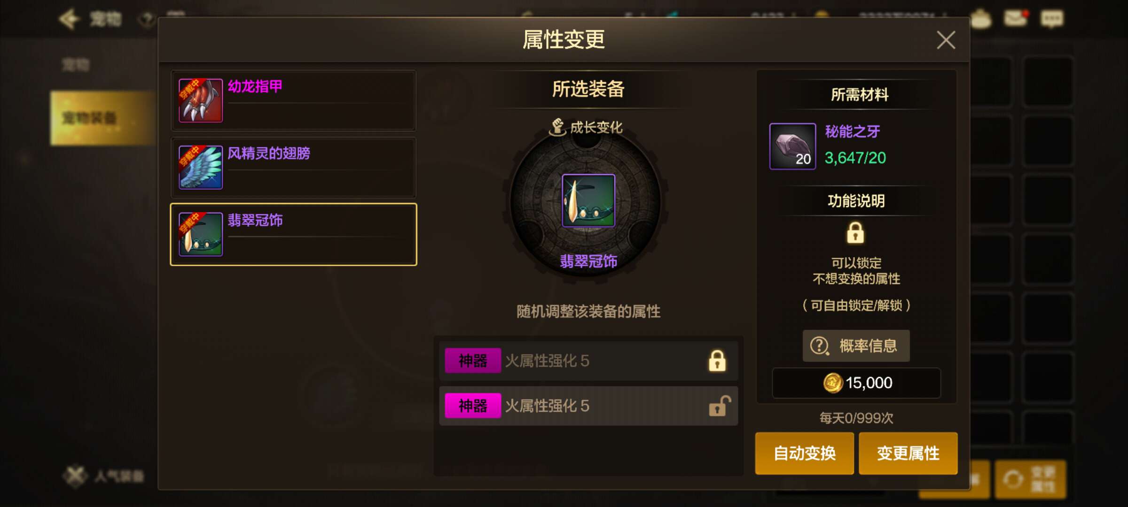Click the back arrow next to 宠物
Screen dimensions: 1128x507
[69, 19]
